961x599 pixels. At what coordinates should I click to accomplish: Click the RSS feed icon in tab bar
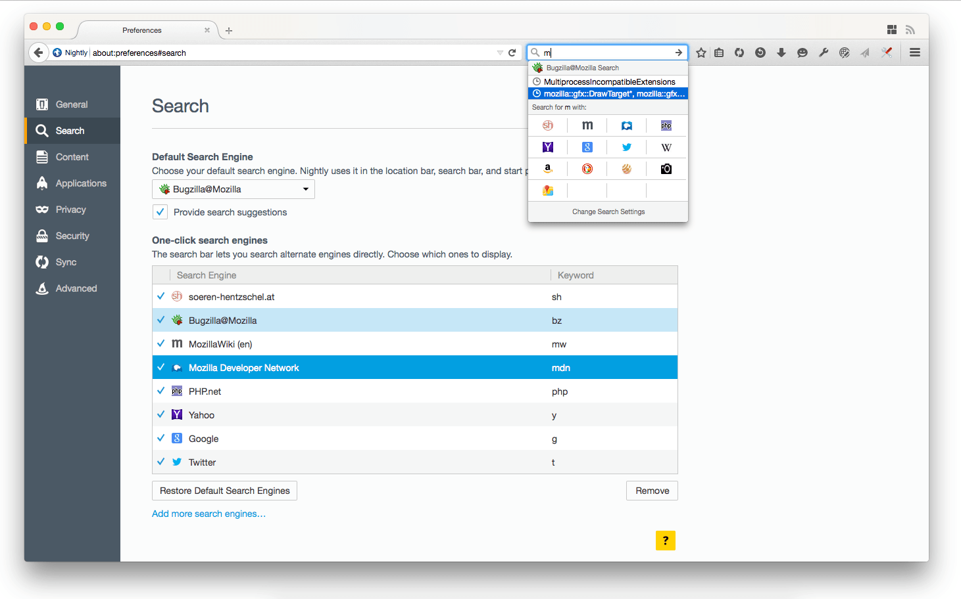tap(910, 30)
